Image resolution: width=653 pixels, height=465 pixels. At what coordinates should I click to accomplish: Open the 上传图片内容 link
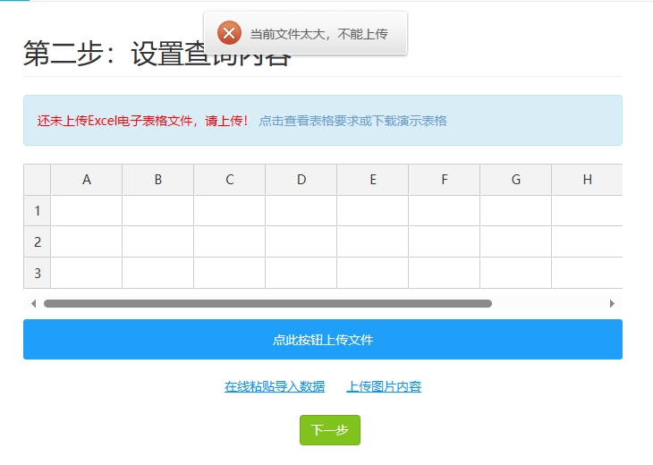(384, 386)
